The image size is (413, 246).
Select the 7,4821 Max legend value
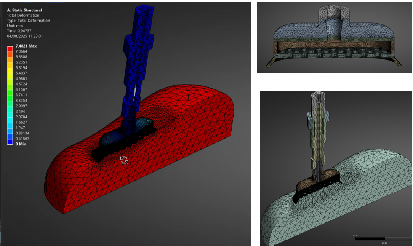click(x=25, y=46)
